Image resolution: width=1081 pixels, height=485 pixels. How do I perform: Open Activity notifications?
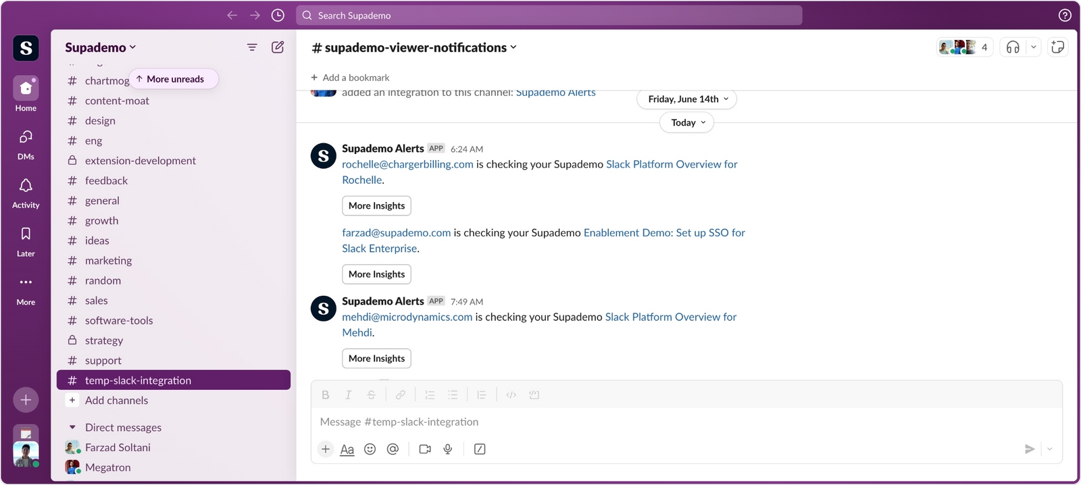[26, 193]
